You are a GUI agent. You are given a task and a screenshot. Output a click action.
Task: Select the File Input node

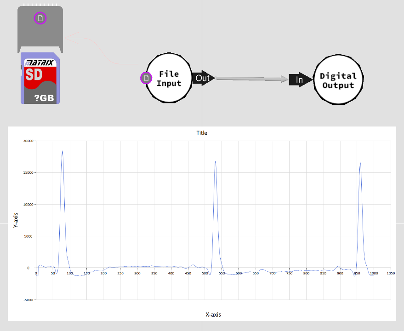click(169, 78)
